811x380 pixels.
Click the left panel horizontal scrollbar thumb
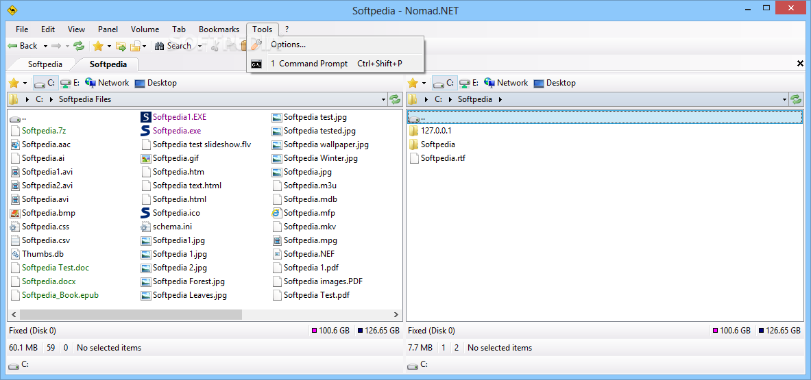pos(131,314)
